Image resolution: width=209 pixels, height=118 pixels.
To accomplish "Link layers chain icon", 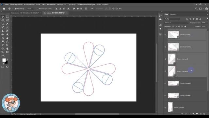I will pos(182,114).
